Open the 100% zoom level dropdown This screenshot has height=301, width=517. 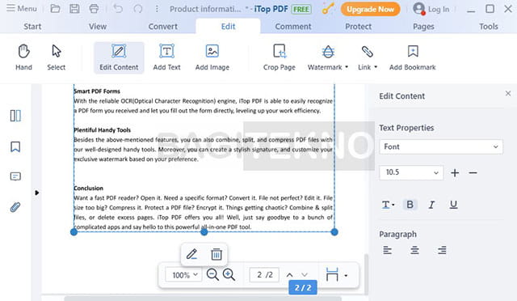point(184,275)
